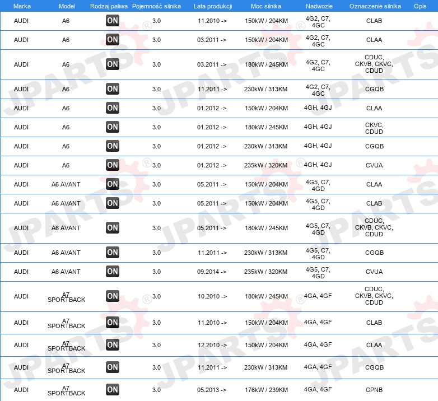Click the ON diesel badge in the A6 CLAB 11.2010 row
Screen dimensions: 438x401
[113, 20]
